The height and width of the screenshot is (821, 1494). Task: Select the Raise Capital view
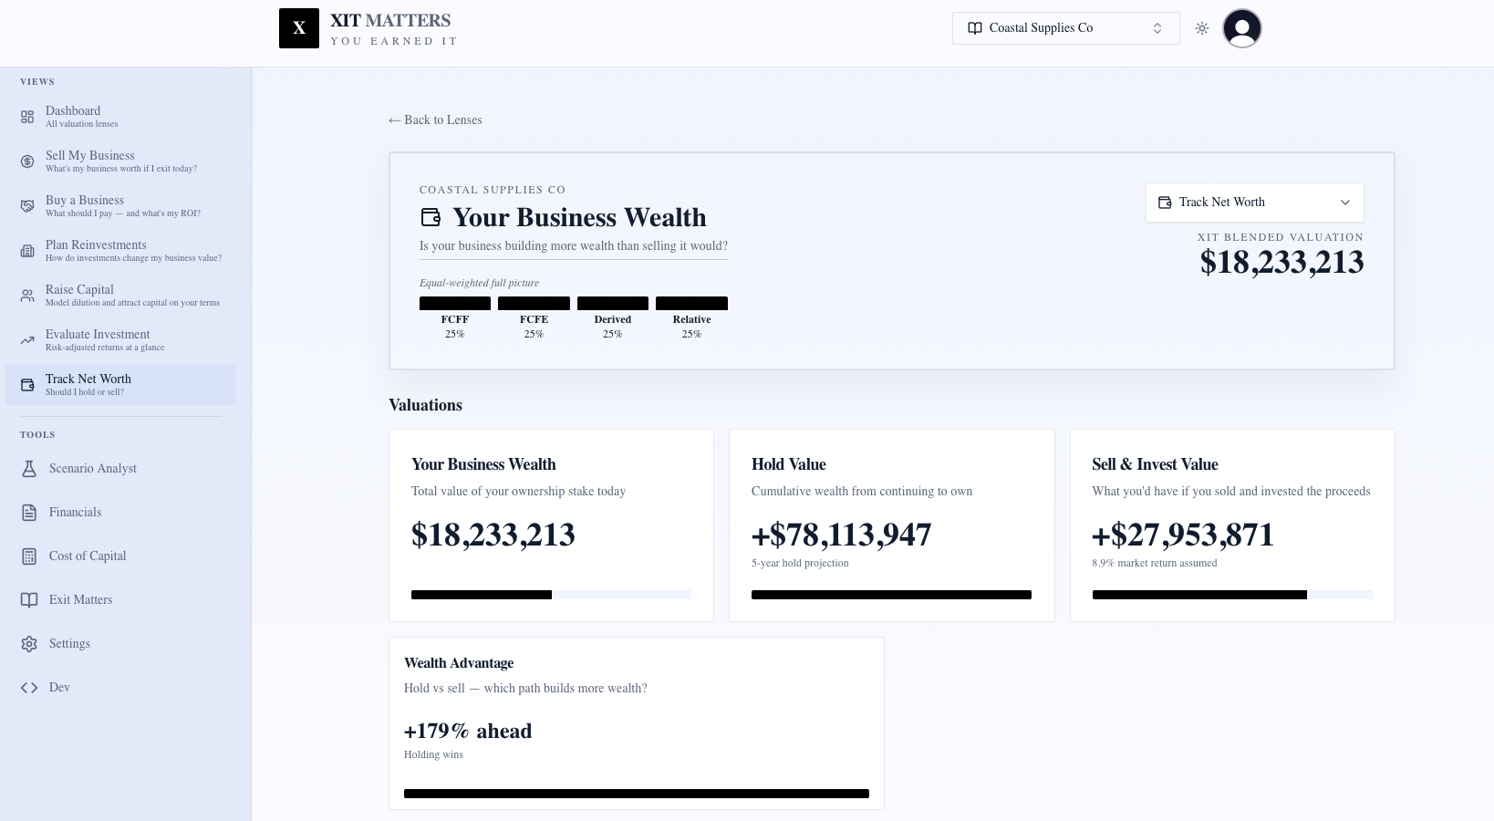pos(120,296)
